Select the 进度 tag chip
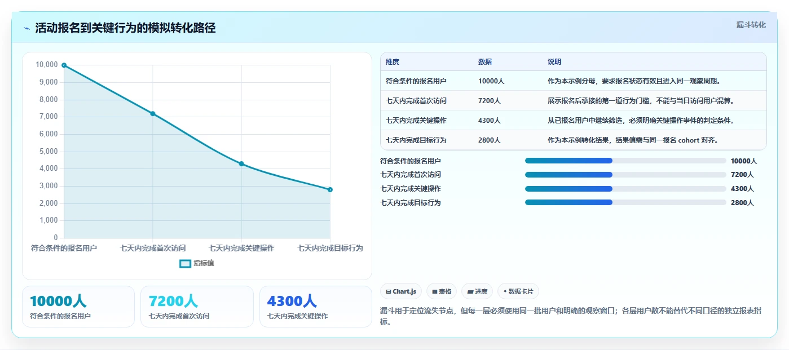 point(477,291)
